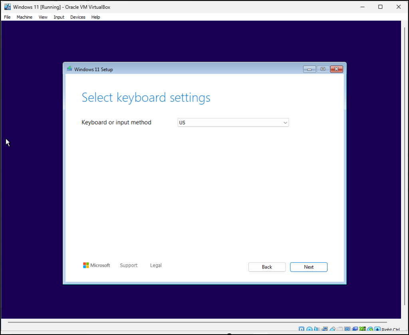409x335 pixels.
Task: Open the Help menu
Action: [96, 17]
